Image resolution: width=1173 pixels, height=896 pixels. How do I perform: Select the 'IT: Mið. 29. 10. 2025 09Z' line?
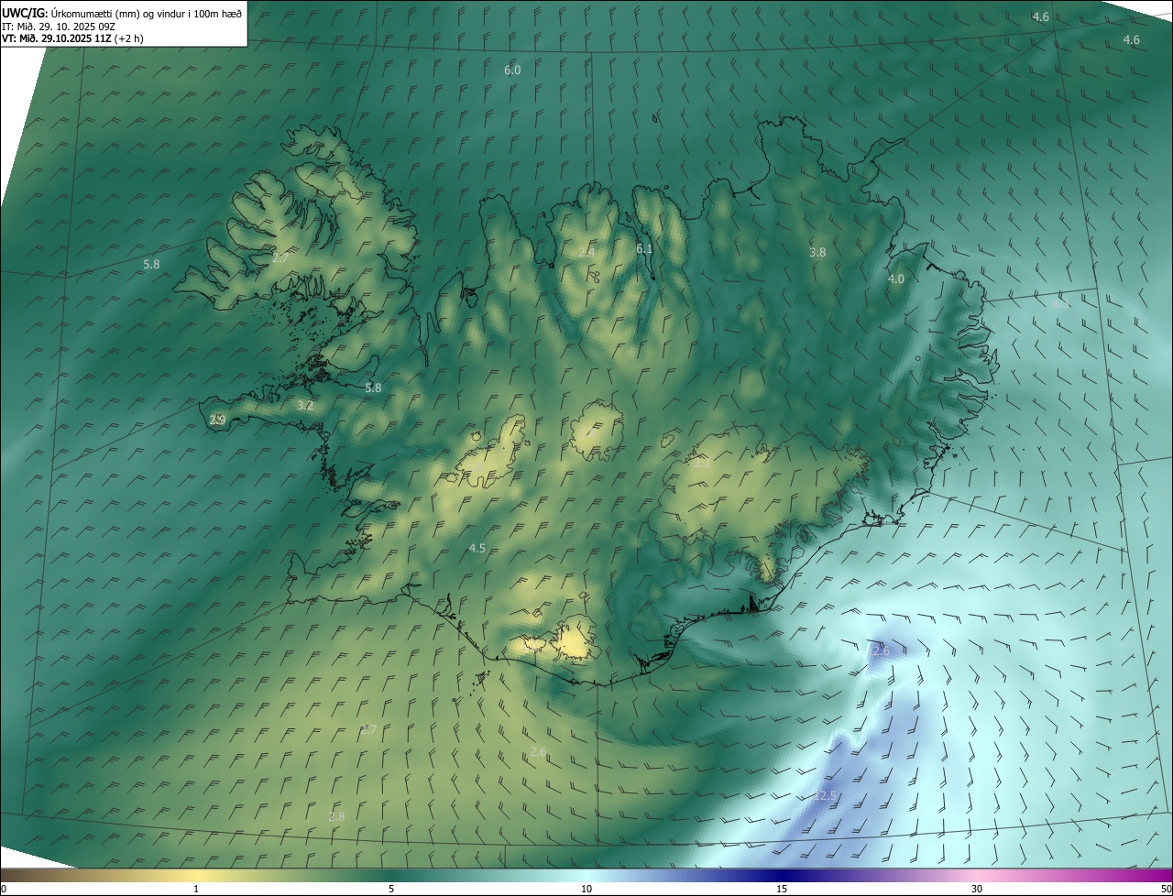click(58, 26)
